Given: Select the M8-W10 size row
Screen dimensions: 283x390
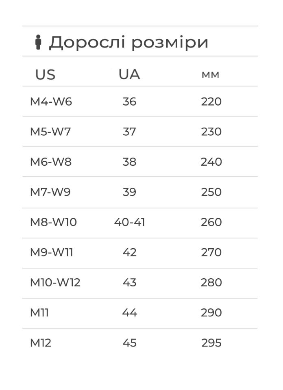Looking at the screenshot, I should (x=53, y=222).
